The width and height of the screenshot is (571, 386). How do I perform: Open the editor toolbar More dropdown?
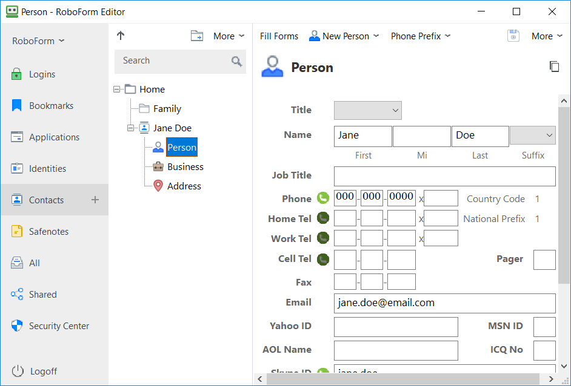point(547,36)
